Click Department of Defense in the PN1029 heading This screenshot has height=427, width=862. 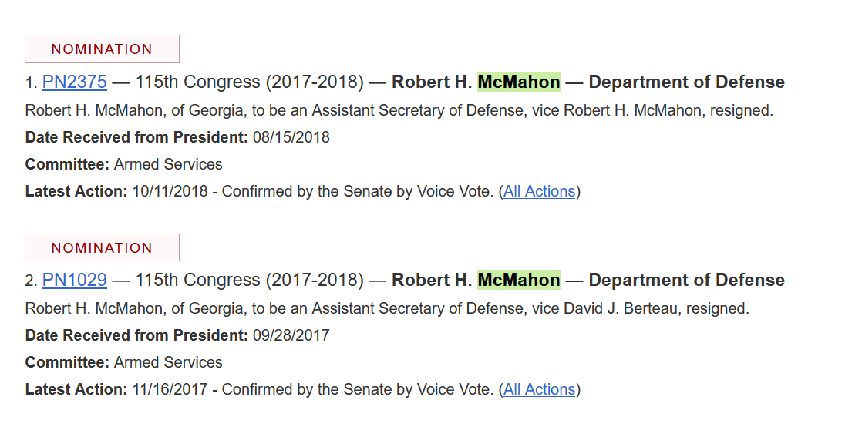686,280
